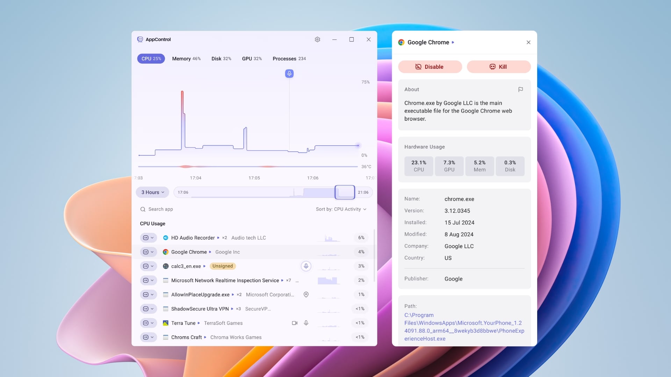Image resolution: width=671 pixels, height=377 pixels.
Task: Open action menu for Chroms Craft
Action: 149,337
